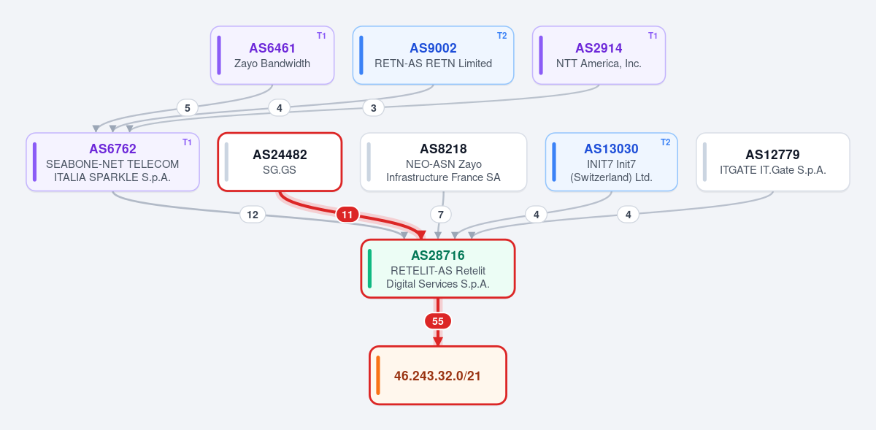Viewport: 876px width, 430px height.
Task: Click the AS8218 NEO-ASN Zayo node
Action: pyautogui.click(x=443, y=162)
